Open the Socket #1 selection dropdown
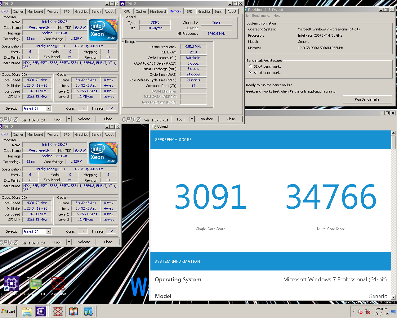Viewport: 397px width, 318px height. pyautogui.click(x=48, y=108)
